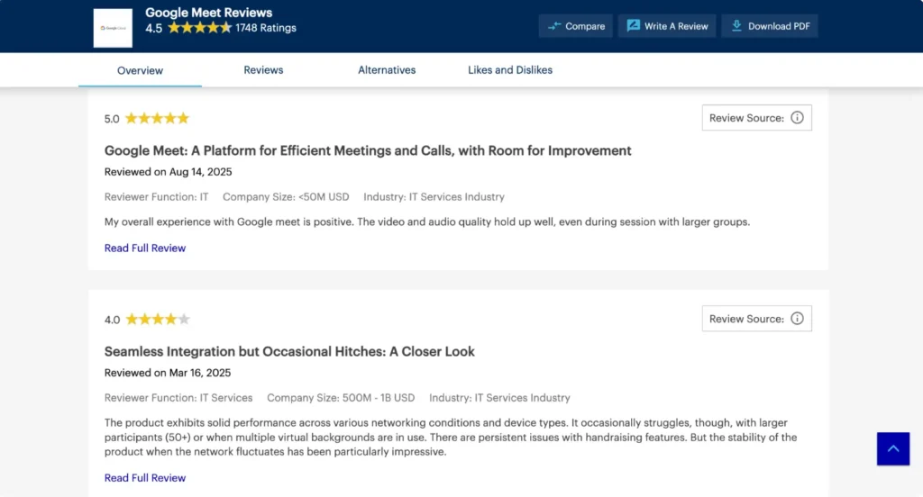Click 'Company Size: <50M USD' text
The height and width of the screenshot is (497, 923).
pos(286,197)
